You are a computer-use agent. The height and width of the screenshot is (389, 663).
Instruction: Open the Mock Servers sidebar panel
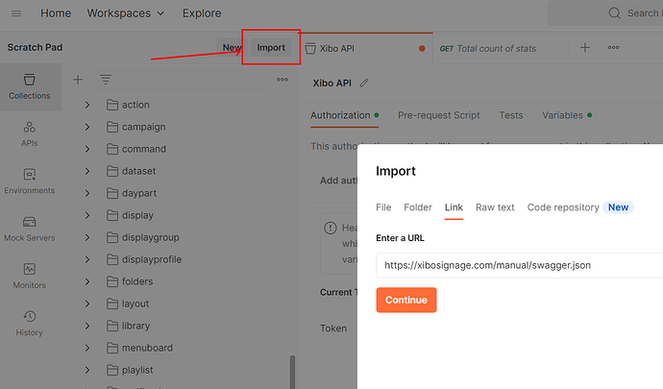29,228
